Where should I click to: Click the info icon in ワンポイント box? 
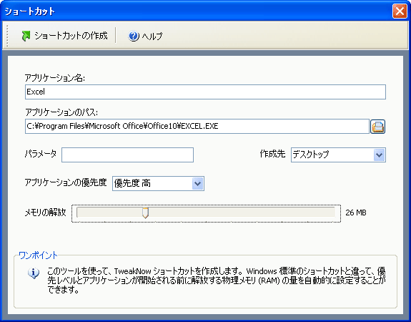(34, 273)
